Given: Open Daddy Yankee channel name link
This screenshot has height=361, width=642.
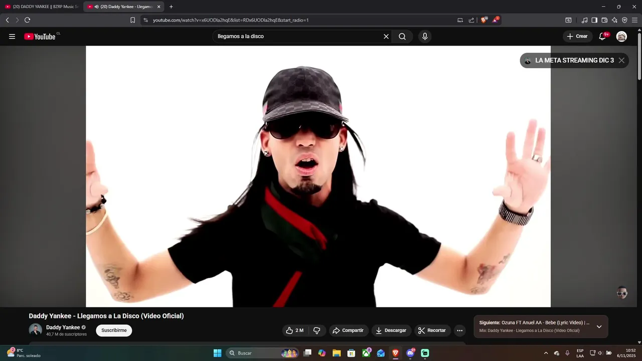Looking at the screenshot, I should (63, 327).
